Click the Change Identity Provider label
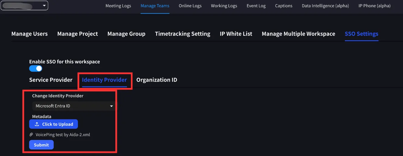The width and height of the screenshot is (403, 156). pos(58,96)
